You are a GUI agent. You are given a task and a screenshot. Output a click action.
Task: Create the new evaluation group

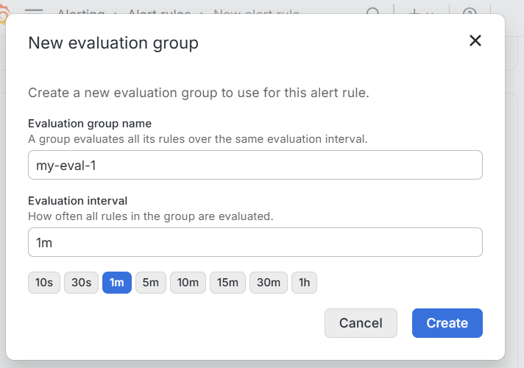coord(447,323)
